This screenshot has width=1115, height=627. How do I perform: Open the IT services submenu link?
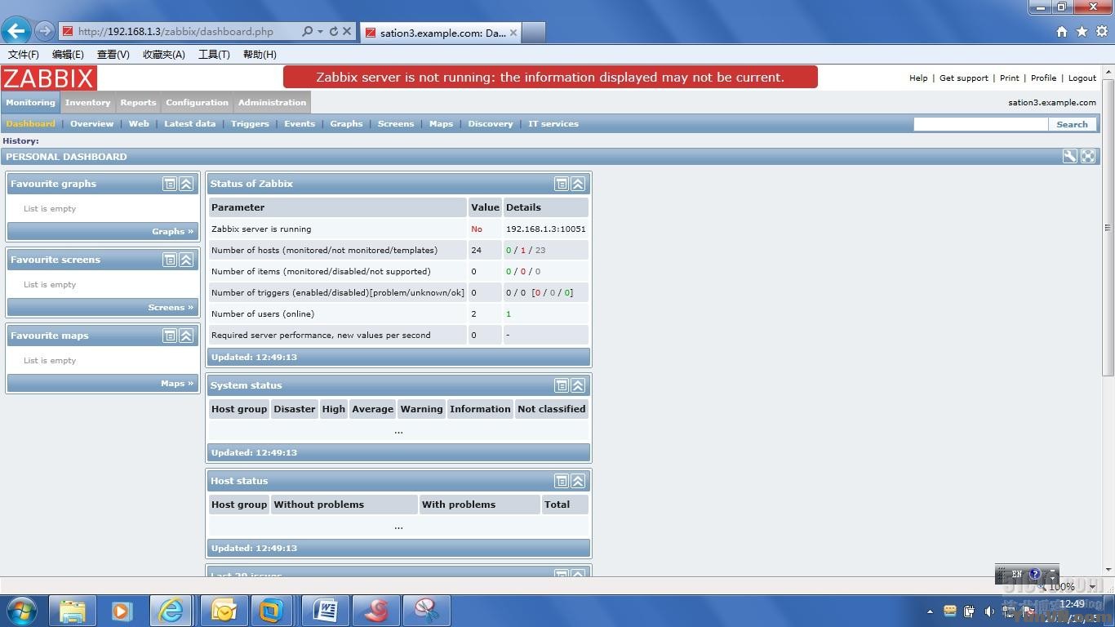[x=553, y=124]
